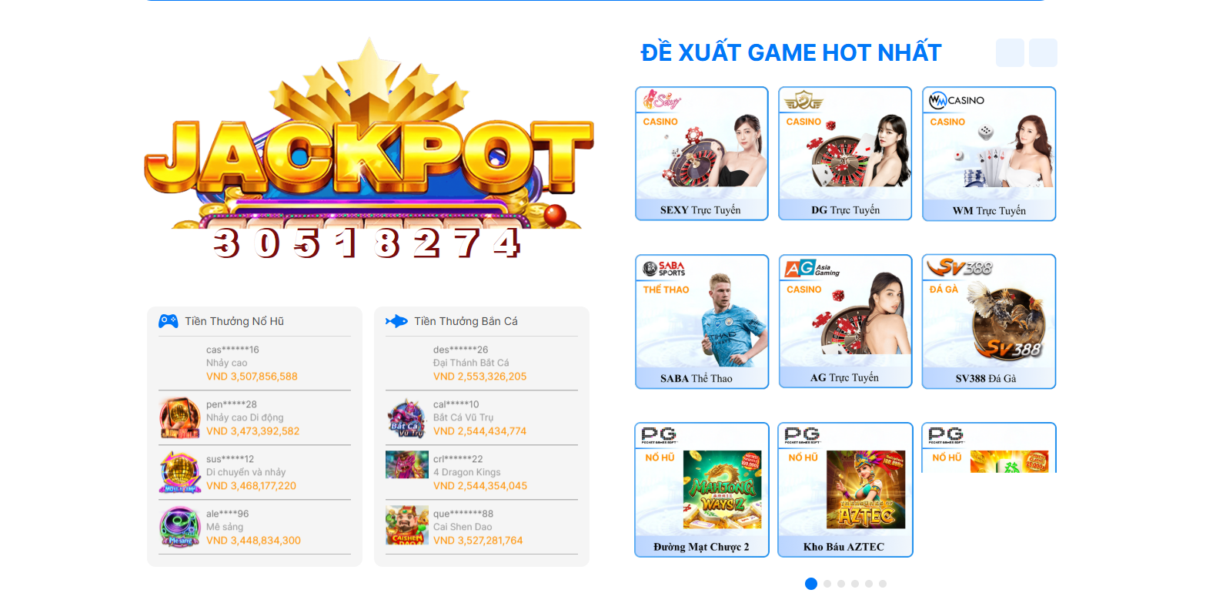Open the AG Trực Tuyến casino card
This screenshot has width=1226, height=593.
(x=845, y=321)
